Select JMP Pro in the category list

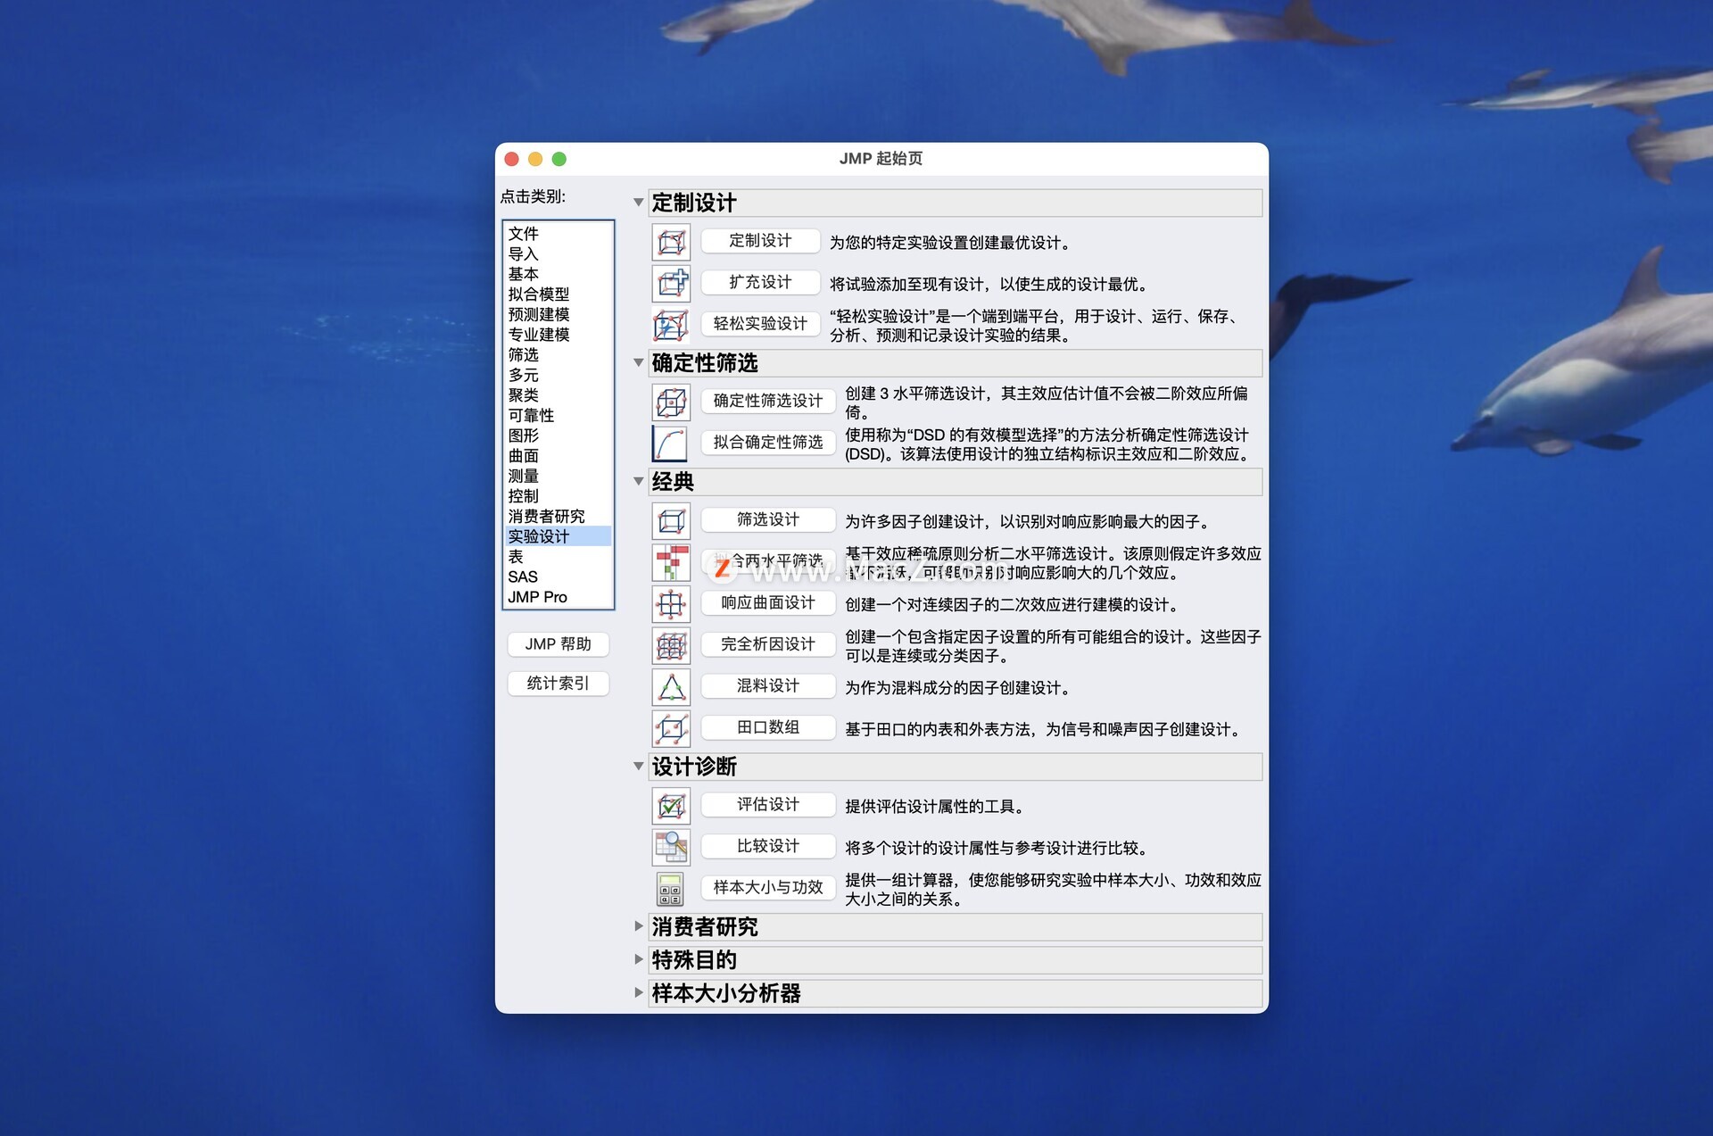coord(559,597)
